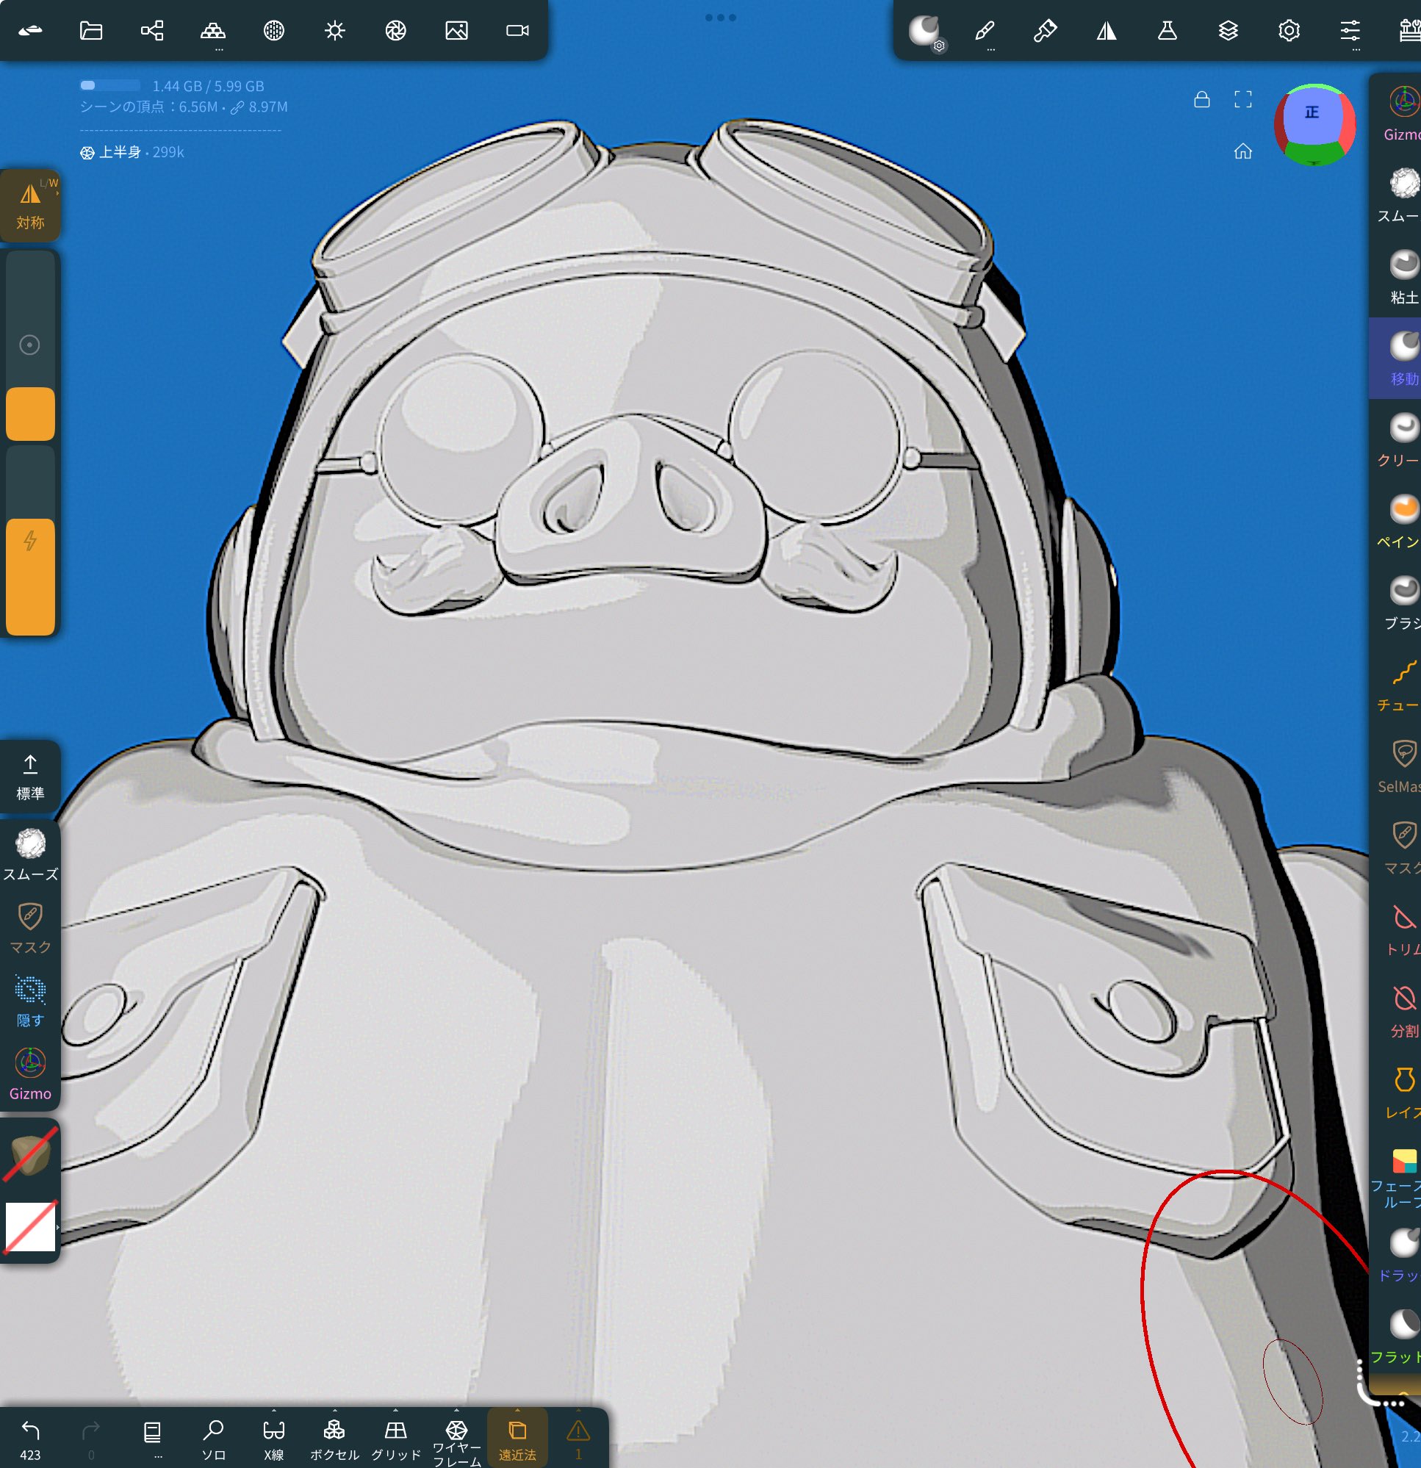The image size is (1421, 1468).
Task: Expand the three-dot handle at the top center
Action: click(x=721, y=17)
